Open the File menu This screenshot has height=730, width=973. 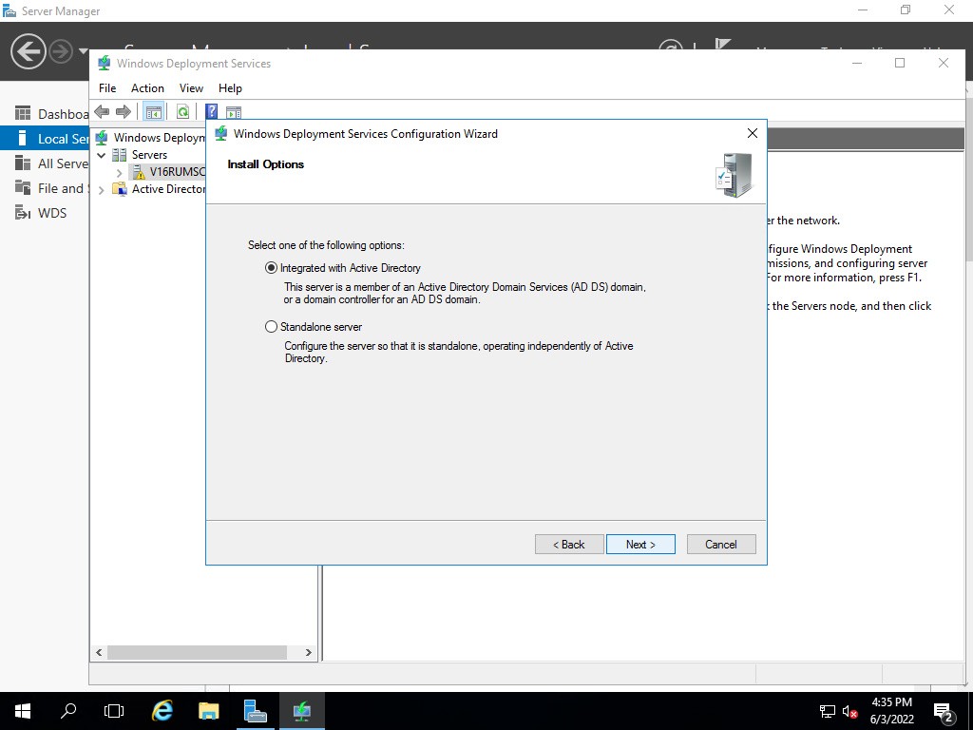[107, 87]
